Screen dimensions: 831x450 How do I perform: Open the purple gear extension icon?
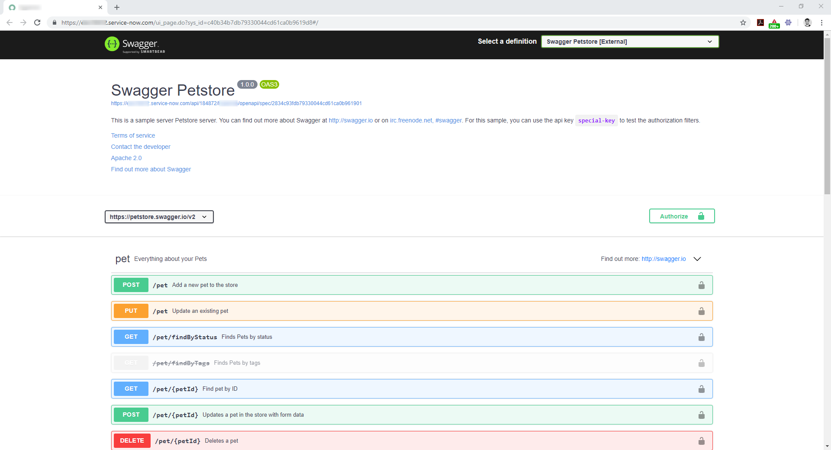click(x=788, y=22)
